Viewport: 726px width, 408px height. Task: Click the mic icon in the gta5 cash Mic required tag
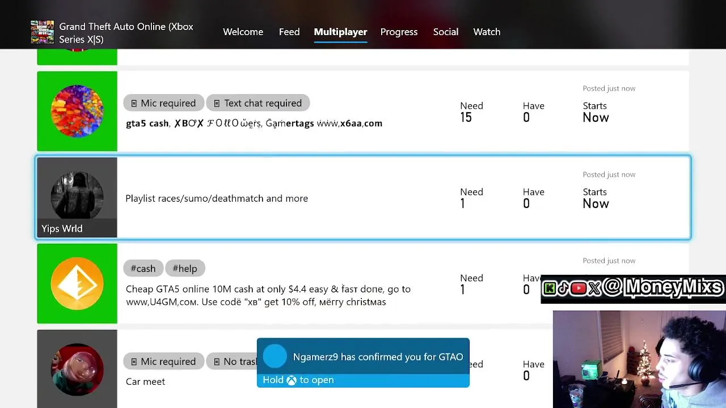pos(134,103)
